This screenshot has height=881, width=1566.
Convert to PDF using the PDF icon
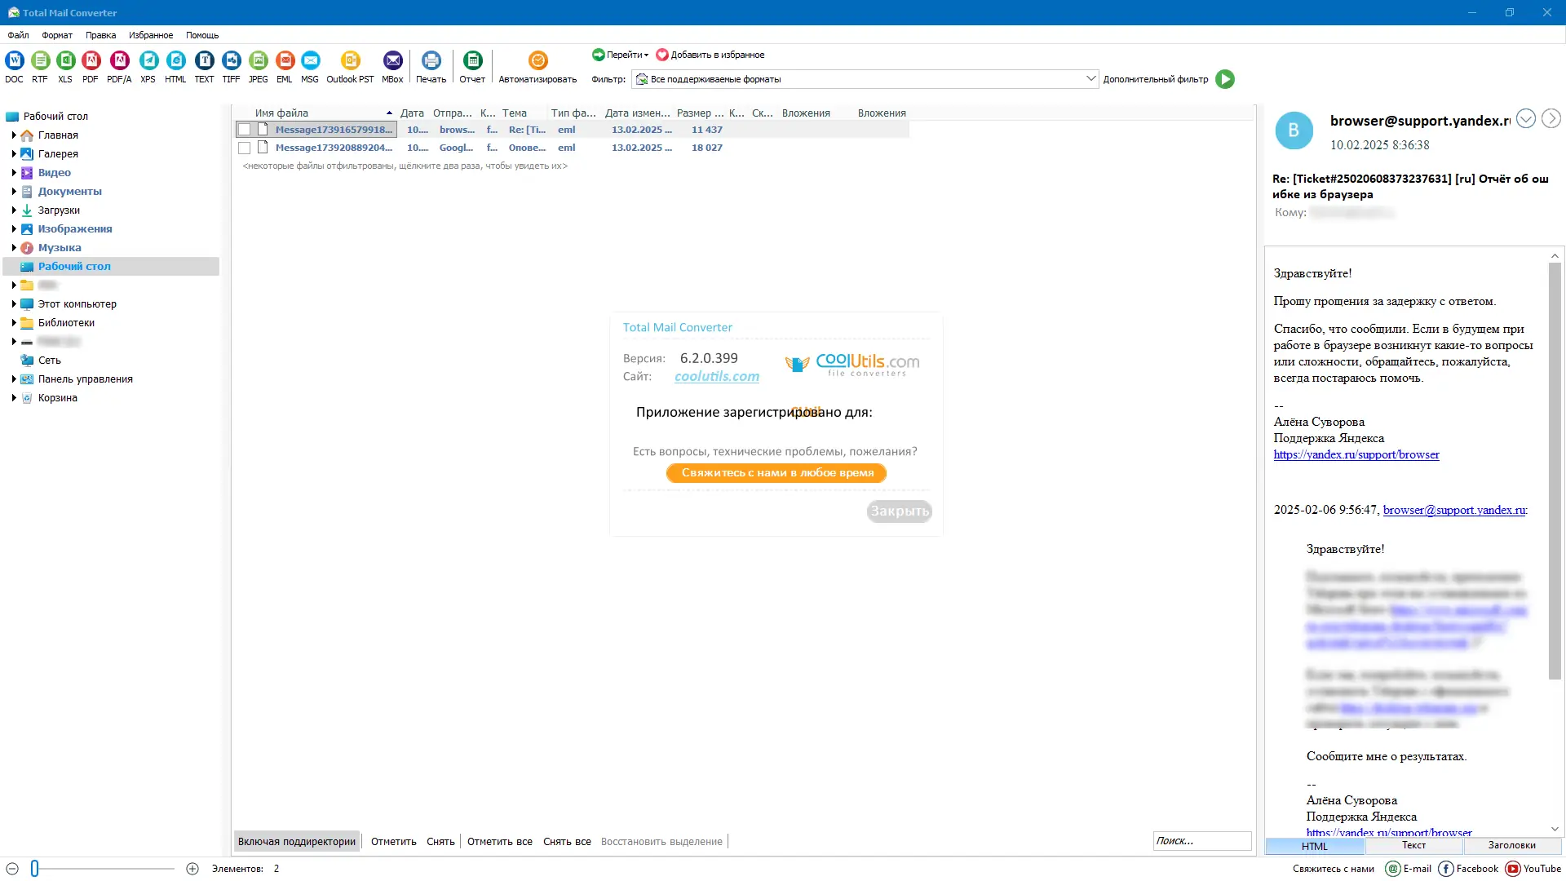(x=91, y=60)
